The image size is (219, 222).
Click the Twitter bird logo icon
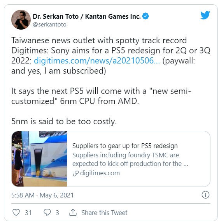click(205, 15)
